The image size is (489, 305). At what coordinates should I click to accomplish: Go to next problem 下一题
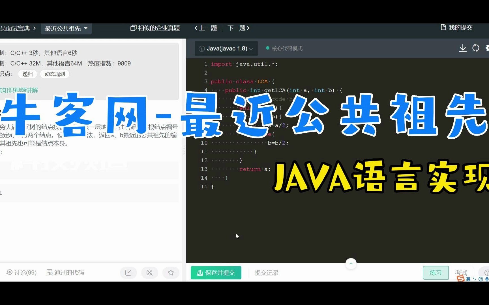pos(238,28)
